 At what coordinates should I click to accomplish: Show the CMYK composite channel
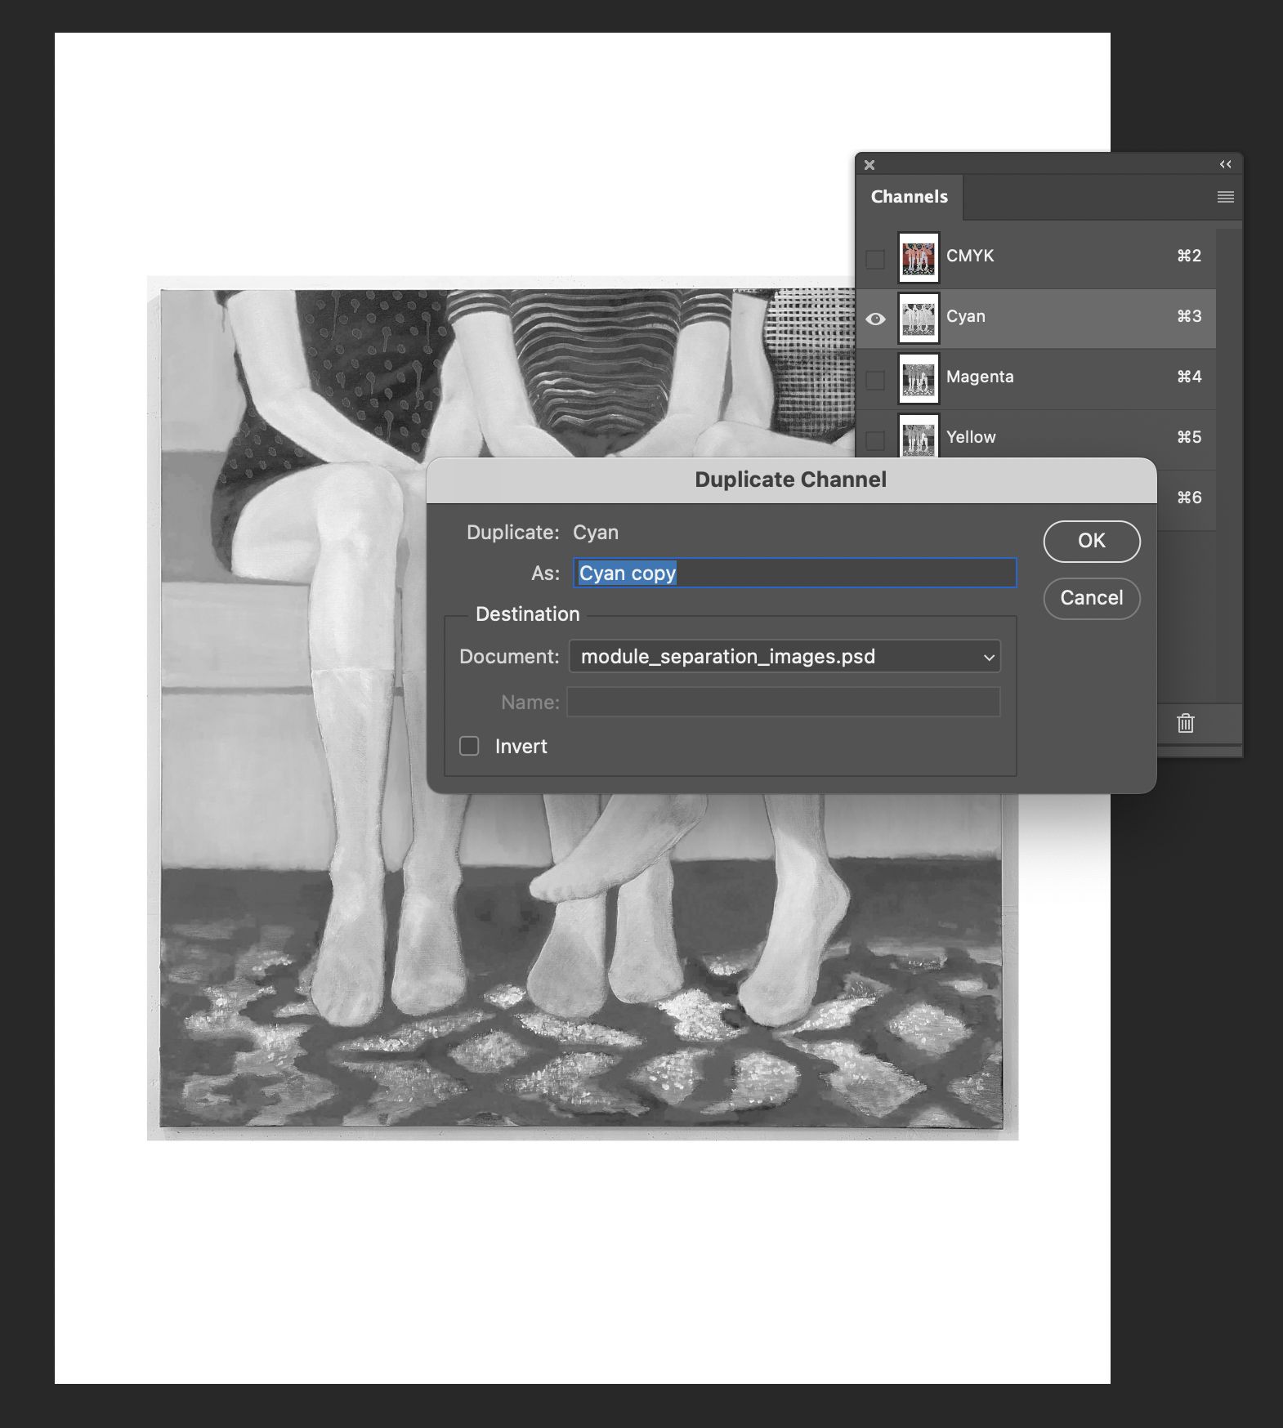pyautogui.click(x=875, y=259)
